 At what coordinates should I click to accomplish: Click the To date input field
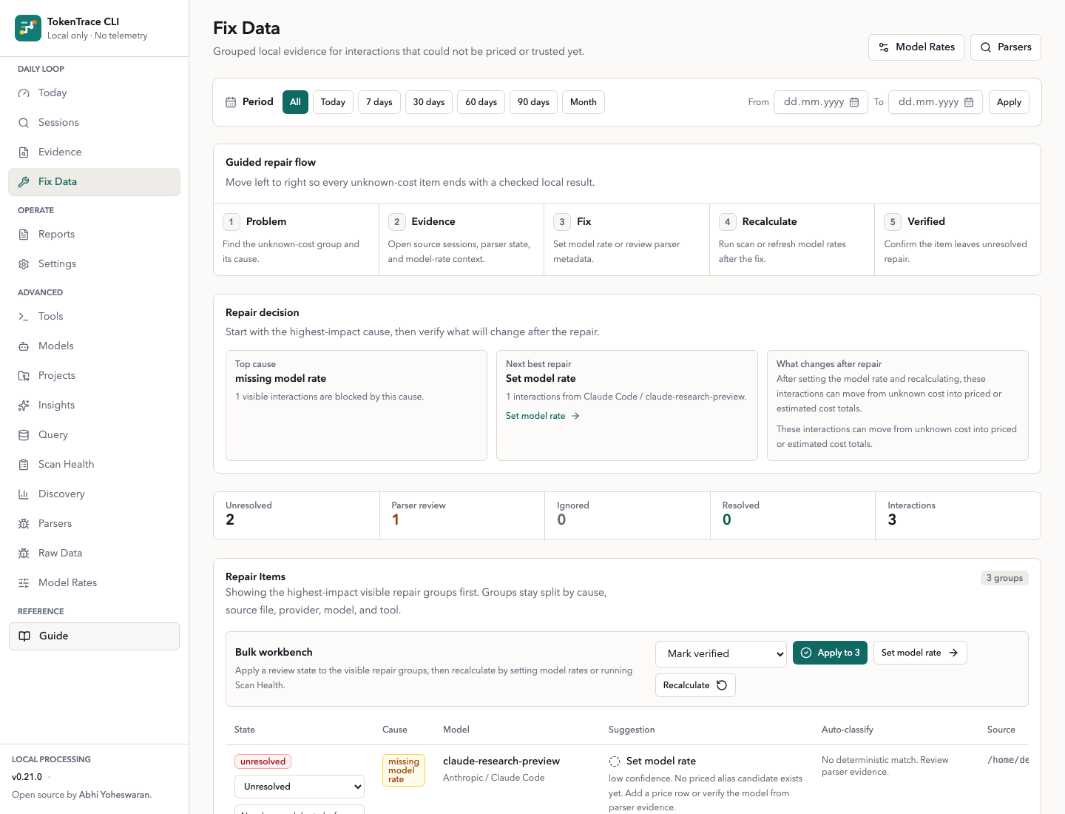[936, 102]
